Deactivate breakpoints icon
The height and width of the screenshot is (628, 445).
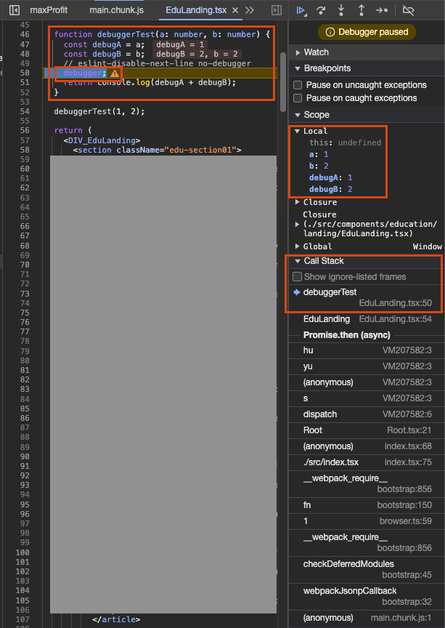[x=408, y=10]
